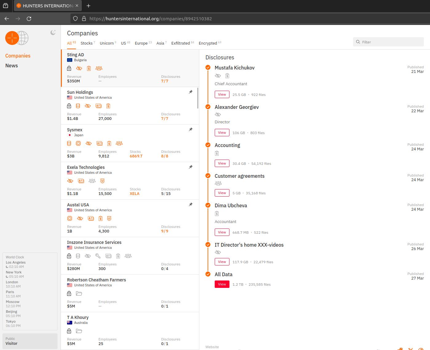Pin the Sysmex company
This screenshot has width=430, height=350.
click(x=191, y=129)
